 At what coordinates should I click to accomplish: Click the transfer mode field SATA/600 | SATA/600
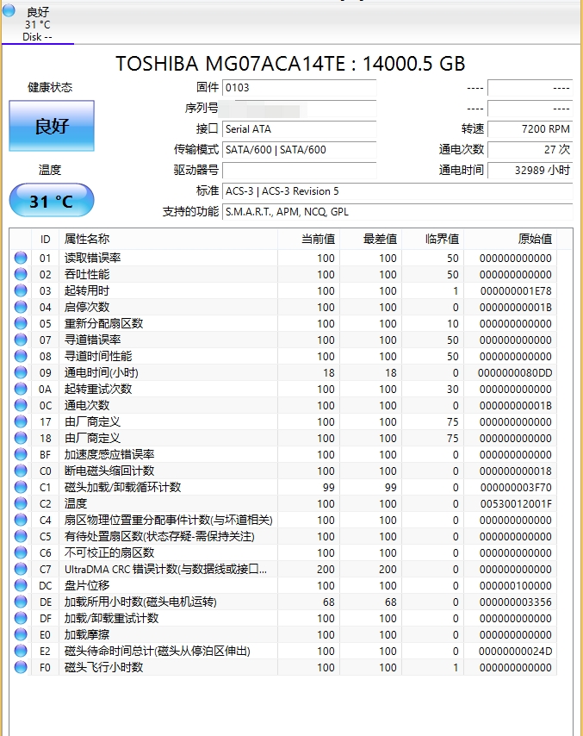point(299,150)
